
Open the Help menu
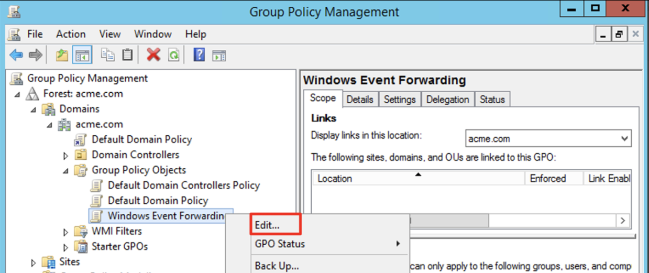[x=195, y=34]
